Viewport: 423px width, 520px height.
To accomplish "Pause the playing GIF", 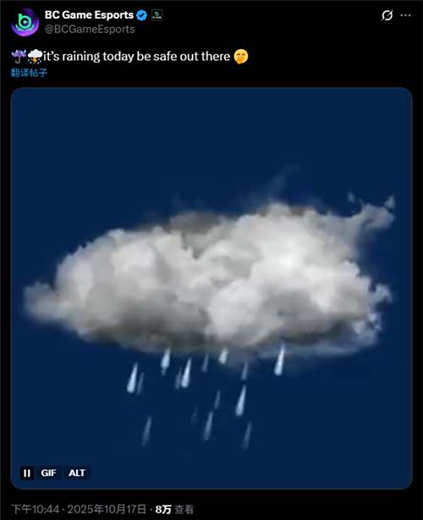I will (27, 473).
